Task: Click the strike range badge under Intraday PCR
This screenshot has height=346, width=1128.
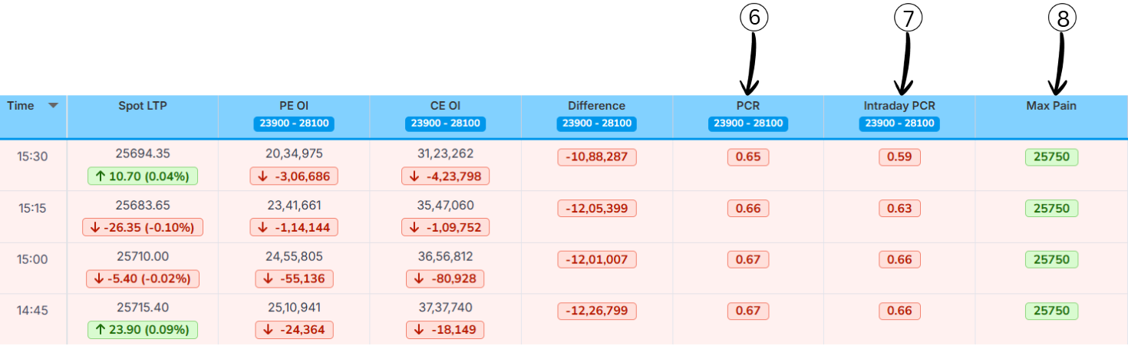Action: tap(899, 124)
